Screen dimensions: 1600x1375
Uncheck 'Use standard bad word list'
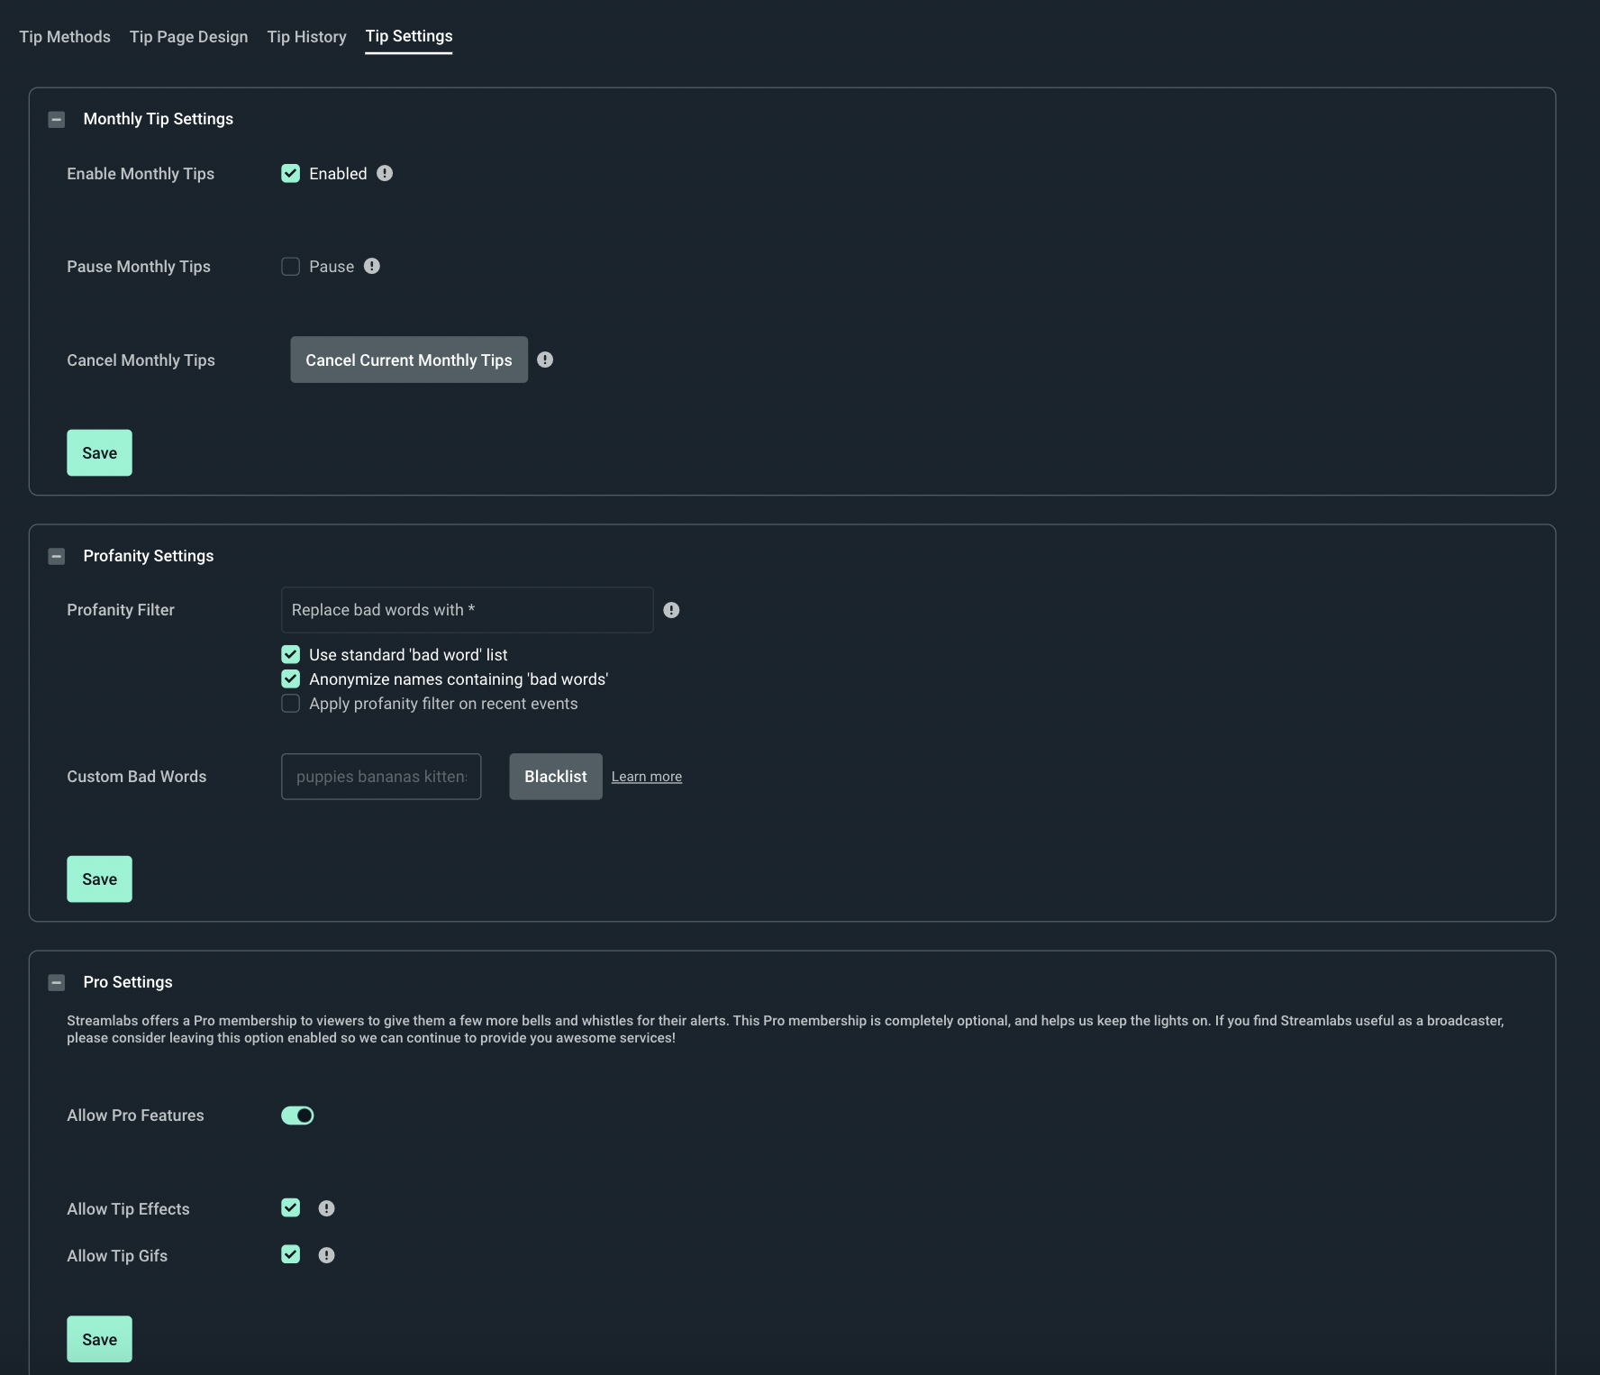(290, 654)
